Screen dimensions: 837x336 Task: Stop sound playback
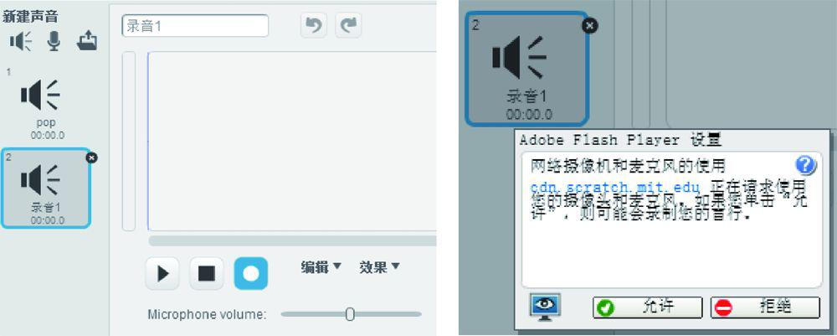pos(207,273)
